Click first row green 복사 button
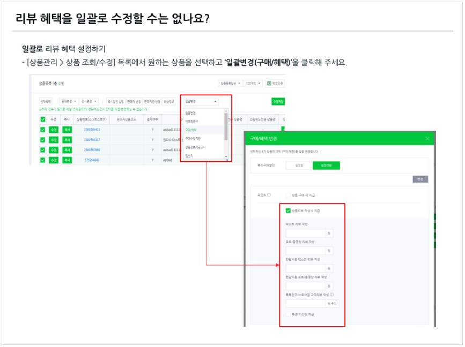This screenshot has width=465, height=347. pos(67,130)
